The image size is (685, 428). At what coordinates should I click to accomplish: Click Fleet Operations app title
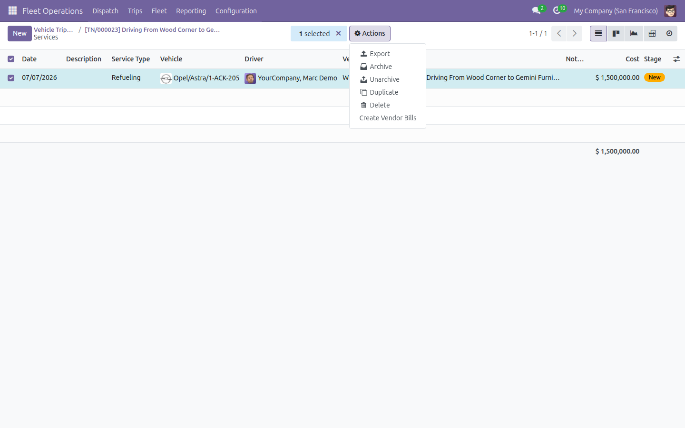(52, 10)
